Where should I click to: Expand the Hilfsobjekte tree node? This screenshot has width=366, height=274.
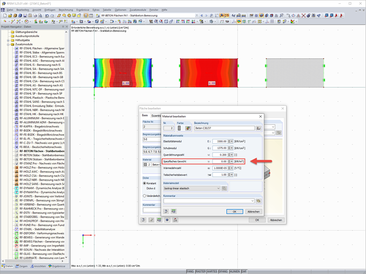pos(8,40)
